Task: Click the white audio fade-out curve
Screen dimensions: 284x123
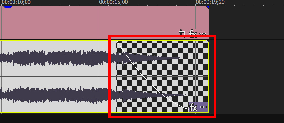Action: coord(143,76)
